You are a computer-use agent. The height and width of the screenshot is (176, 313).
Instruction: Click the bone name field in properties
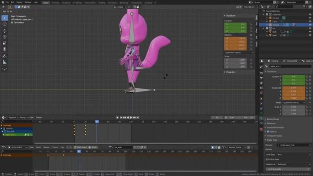[x=290, y=66]
